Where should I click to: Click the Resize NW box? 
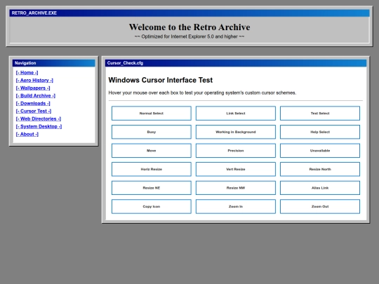[236, 188]
